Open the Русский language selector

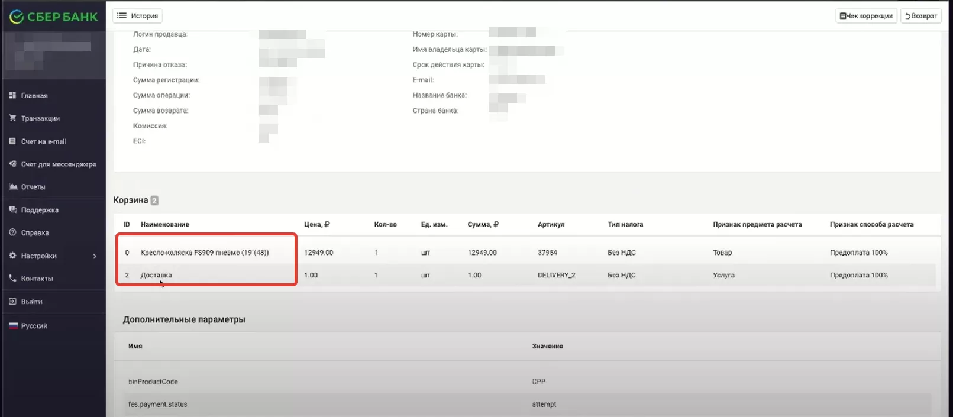[x=34, y=326]
